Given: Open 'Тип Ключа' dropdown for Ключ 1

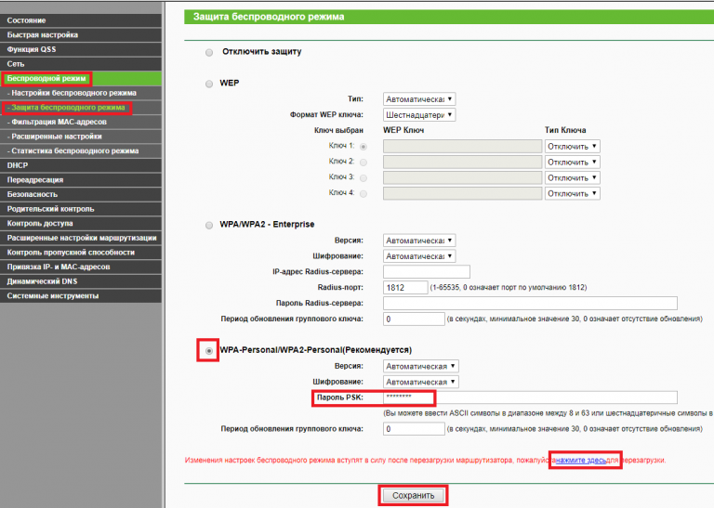Looking at the screenshot, I should point(573,146).
